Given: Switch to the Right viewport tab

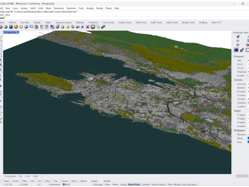Looking at the screenshot, I should pyautogui.click(x=35, y=176).
